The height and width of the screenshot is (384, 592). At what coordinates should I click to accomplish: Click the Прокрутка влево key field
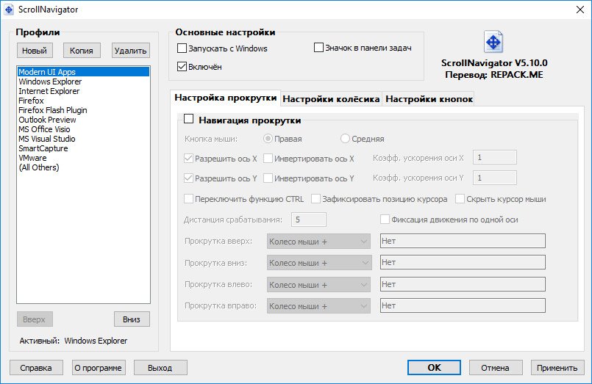click(463, 284)
